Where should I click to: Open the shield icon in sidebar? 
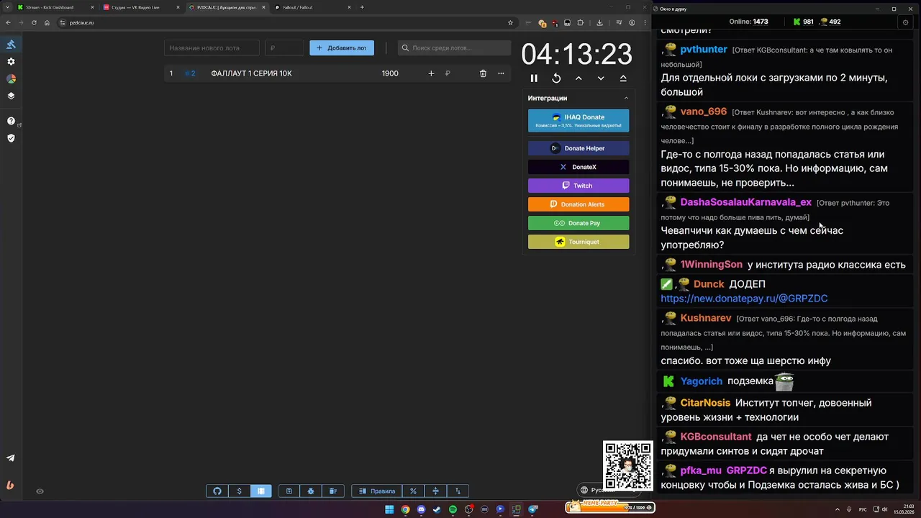point(11,138)
